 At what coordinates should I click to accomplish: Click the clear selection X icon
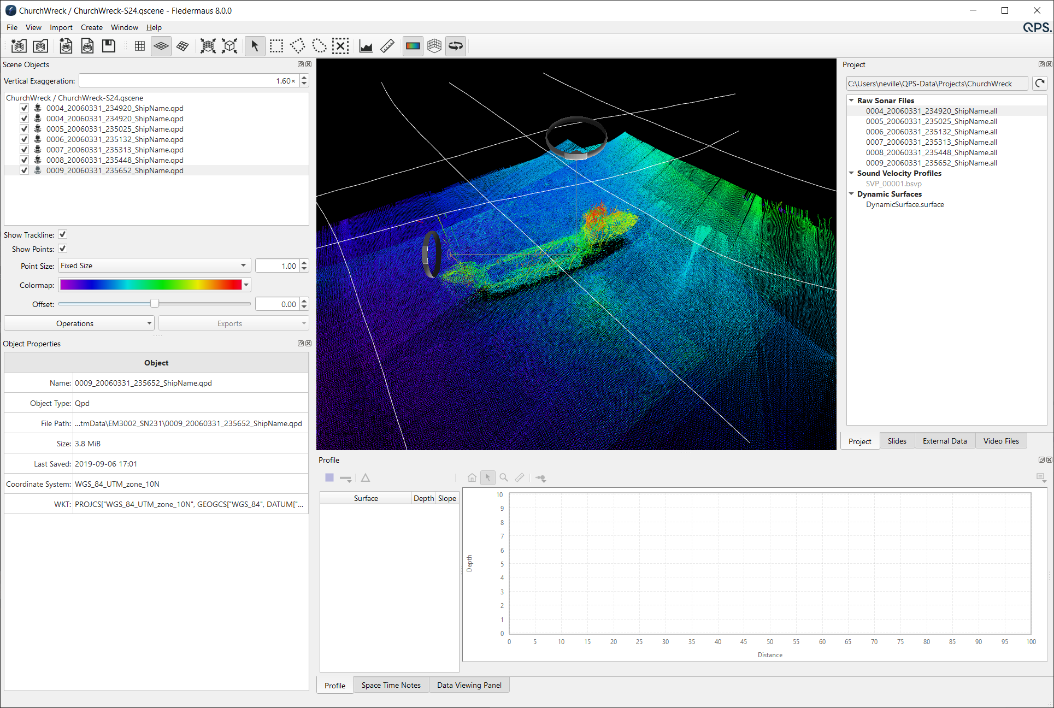click(x=340, y=46)
